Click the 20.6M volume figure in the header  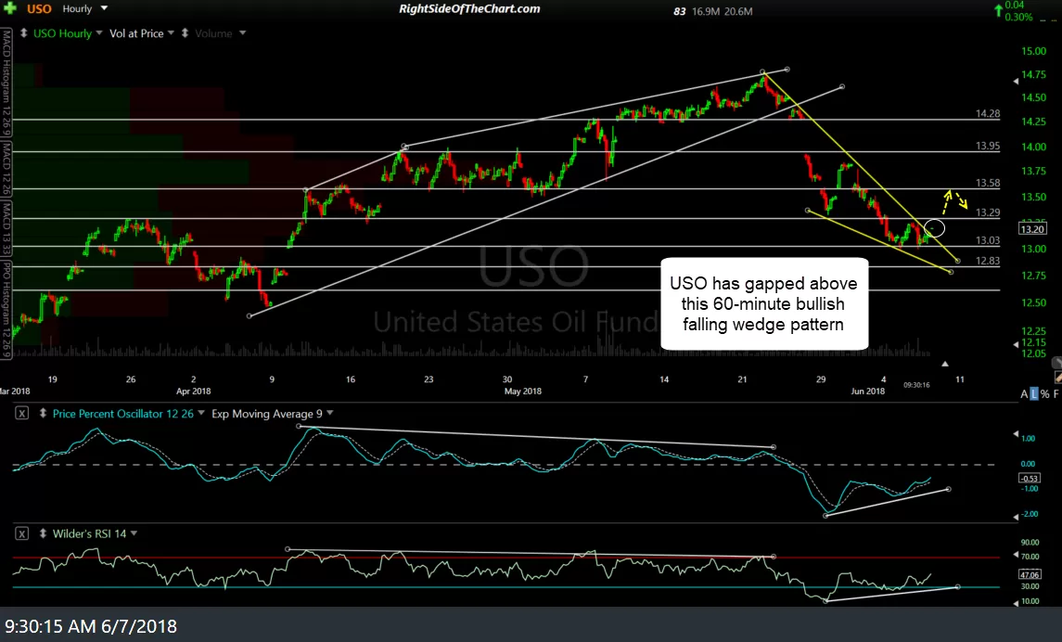click(738, 11)
